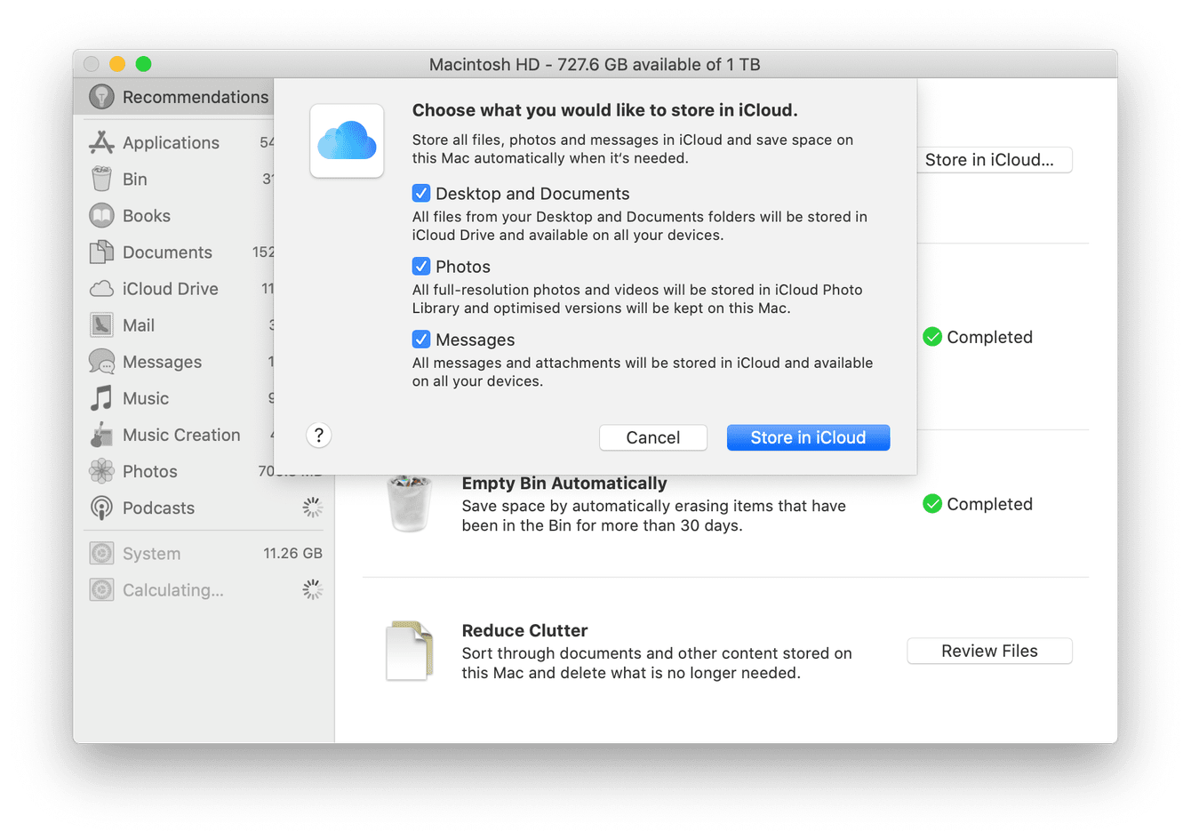Select the Mail sidebar icon
Image resolution: width=1191 pixels, height=840 pixels.
point(102,324)
